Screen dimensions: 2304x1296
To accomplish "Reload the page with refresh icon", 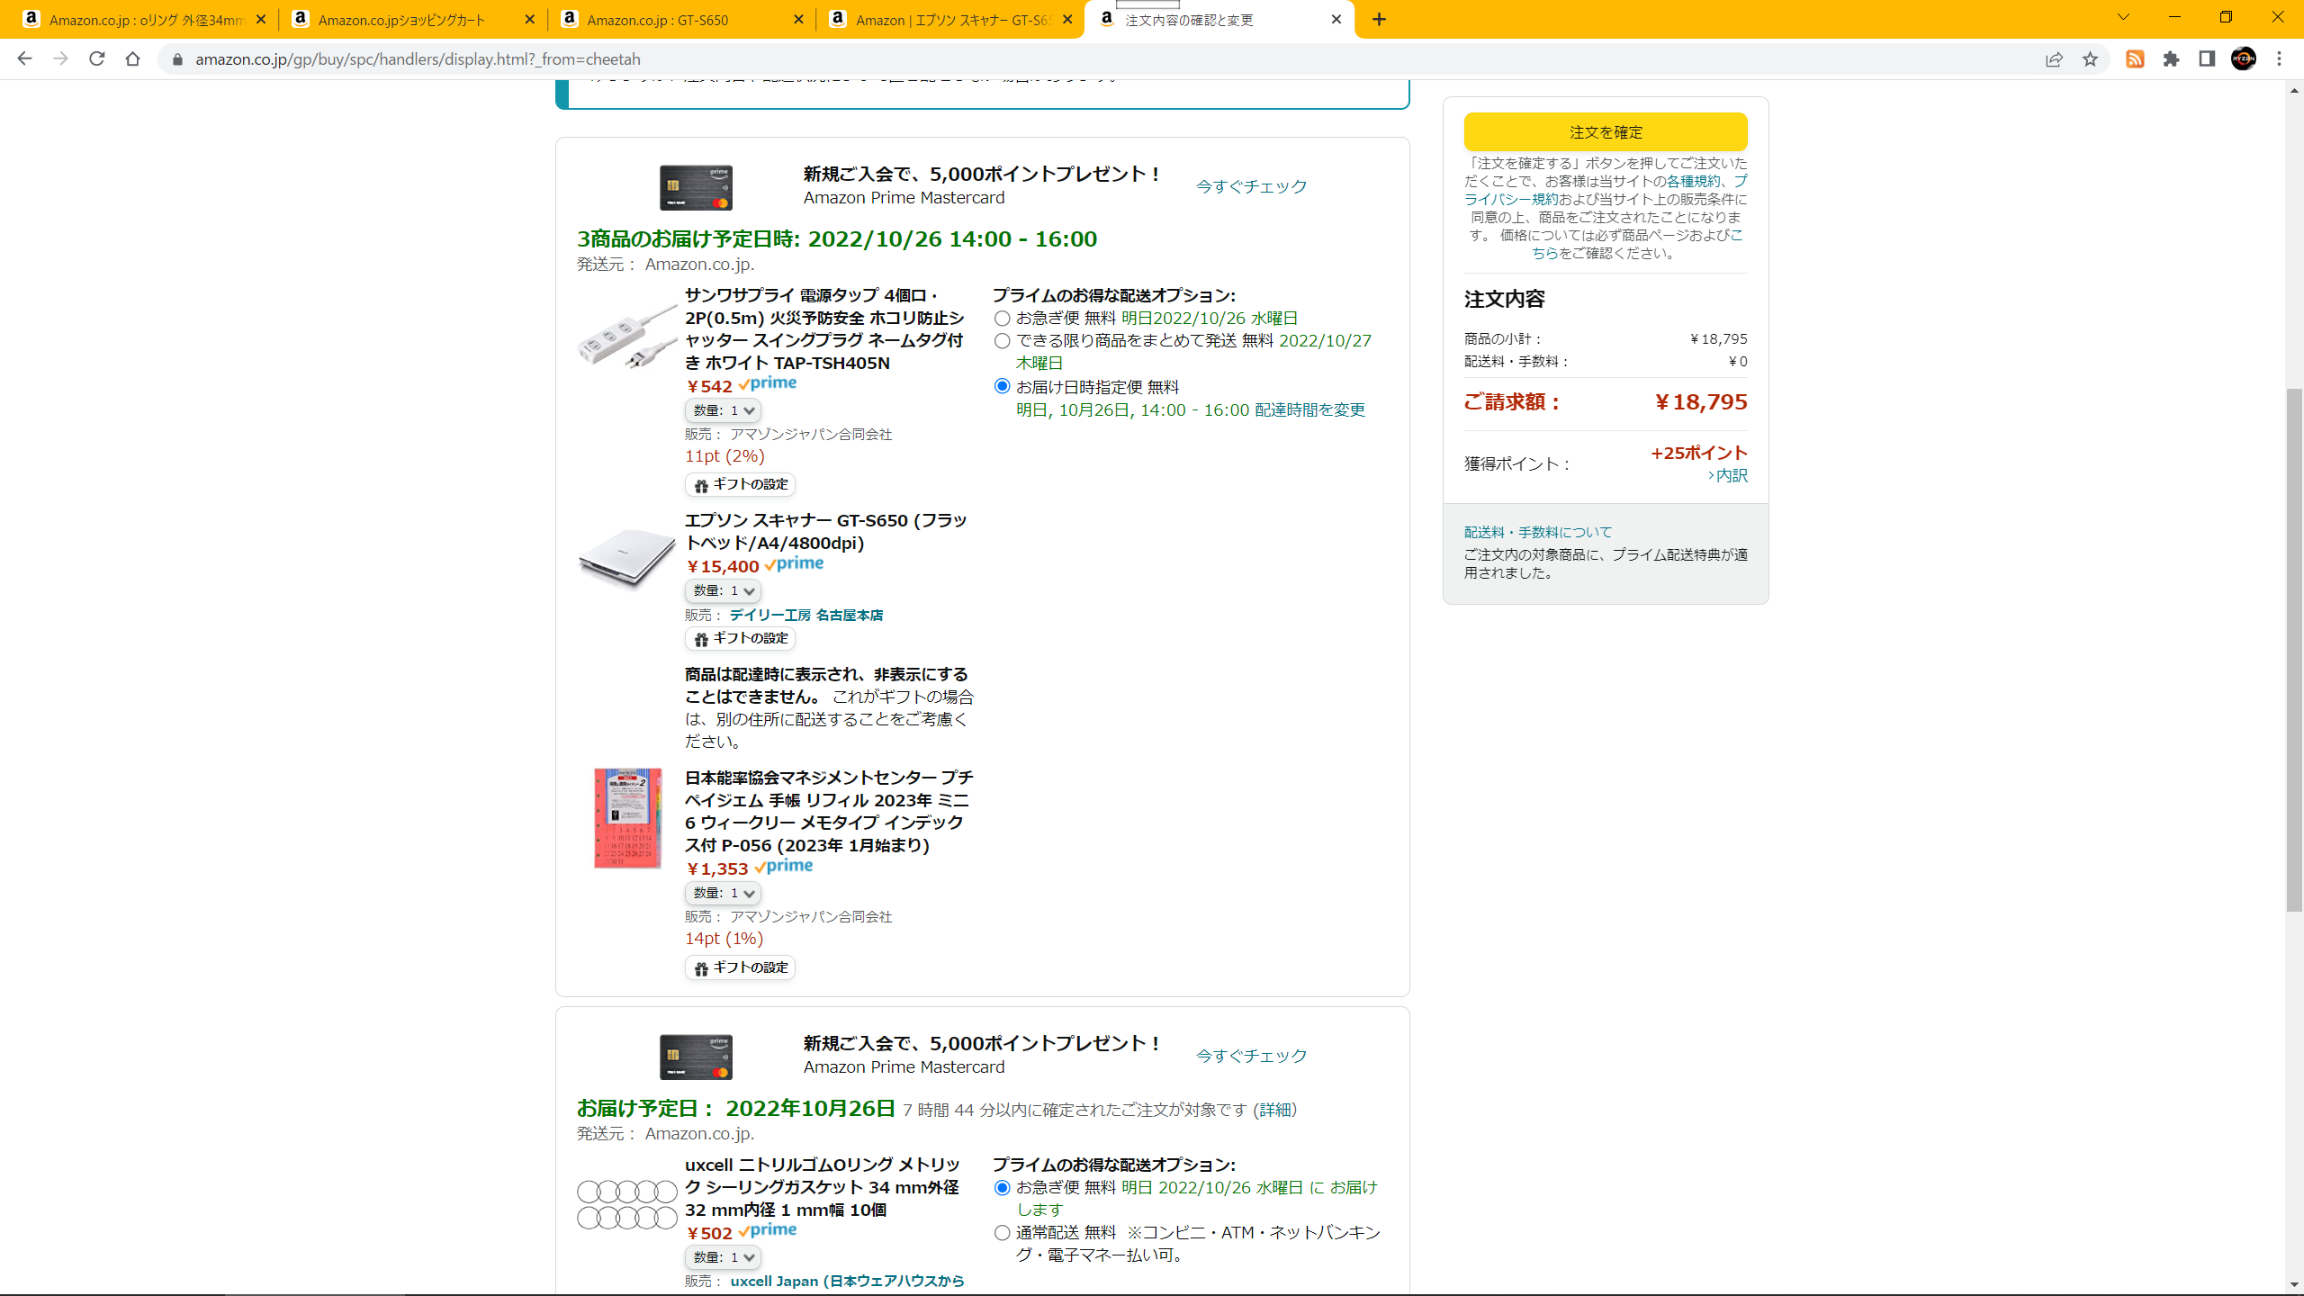I will click(x=96, y=58).
